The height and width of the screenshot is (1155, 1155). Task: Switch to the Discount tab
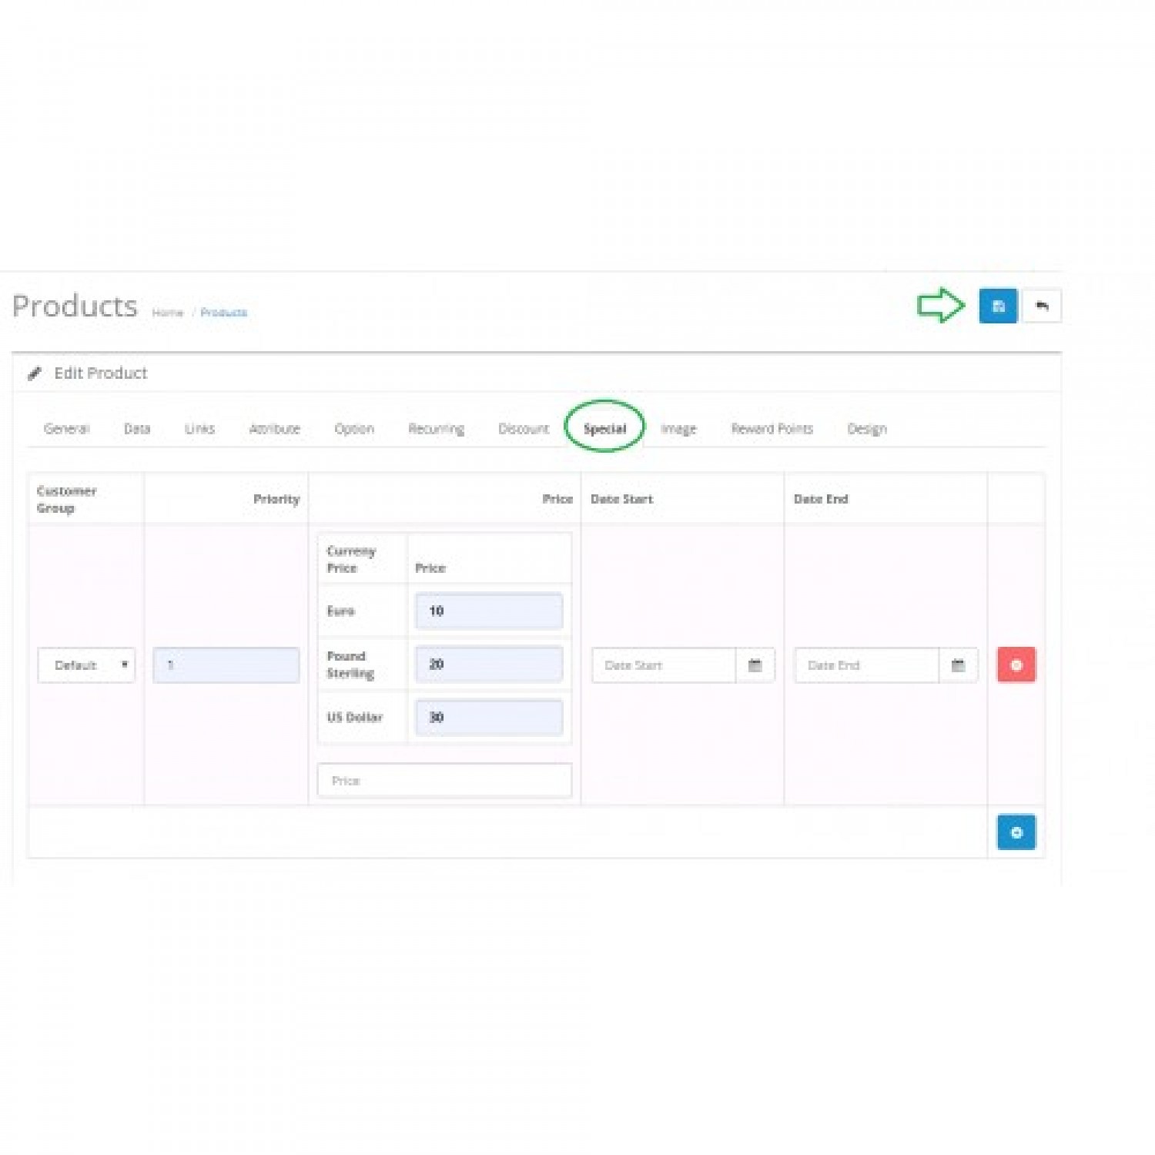point(524,429)
